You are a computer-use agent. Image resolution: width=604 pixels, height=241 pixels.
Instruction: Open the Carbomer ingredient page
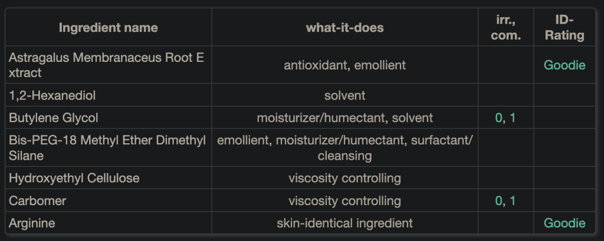[38, 201]
